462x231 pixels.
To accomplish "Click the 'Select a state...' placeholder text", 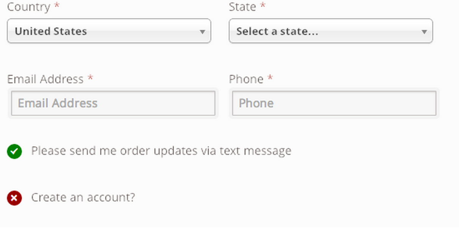I will click(x=277, y=31).
